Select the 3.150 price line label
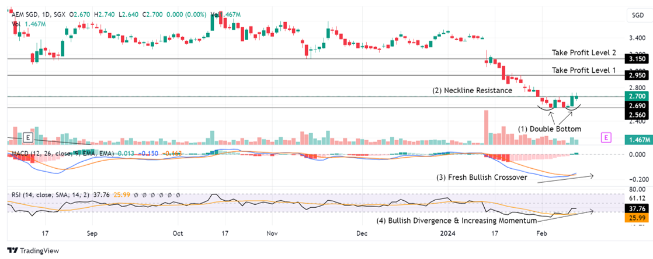653x259 pixels. pos(637,59)
